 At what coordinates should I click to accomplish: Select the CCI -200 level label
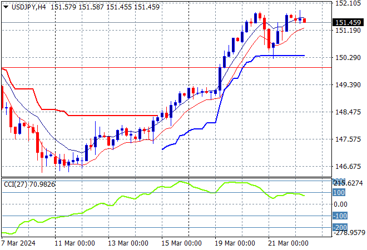click(340, 227)
